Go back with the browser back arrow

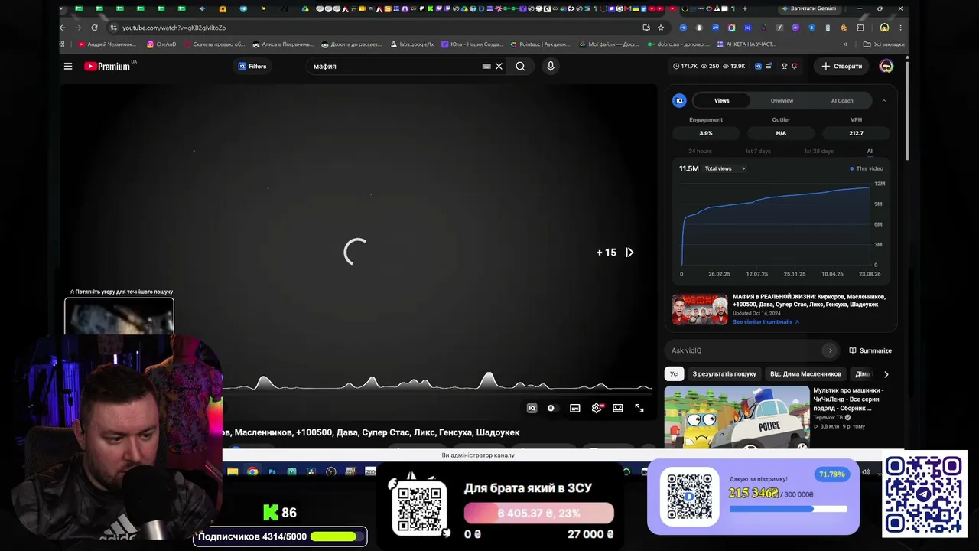click(x=63, y=28)
